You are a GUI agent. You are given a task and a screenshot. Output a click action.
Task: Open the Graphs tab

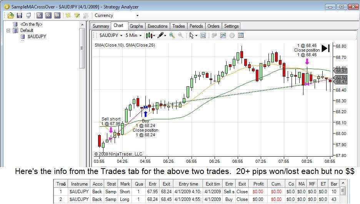tap(136, 26)
